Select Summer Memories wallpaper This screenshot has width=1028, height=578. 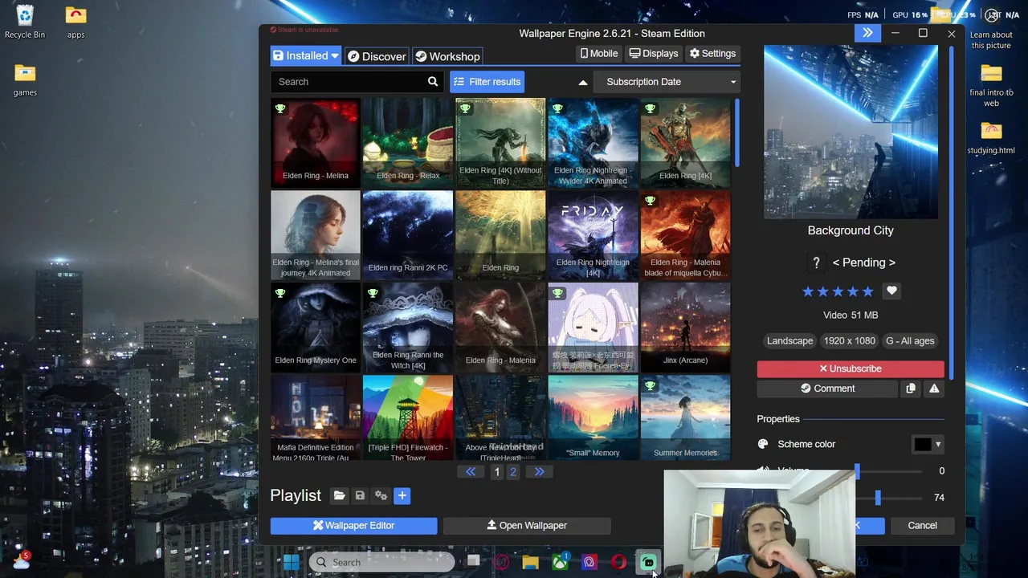[x=685, y=417]
